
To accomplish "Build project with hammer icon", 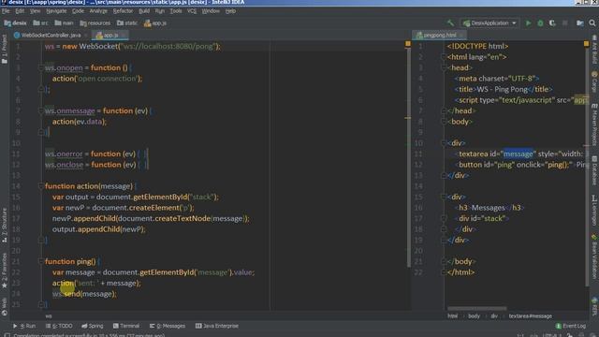I will [451, 22].
